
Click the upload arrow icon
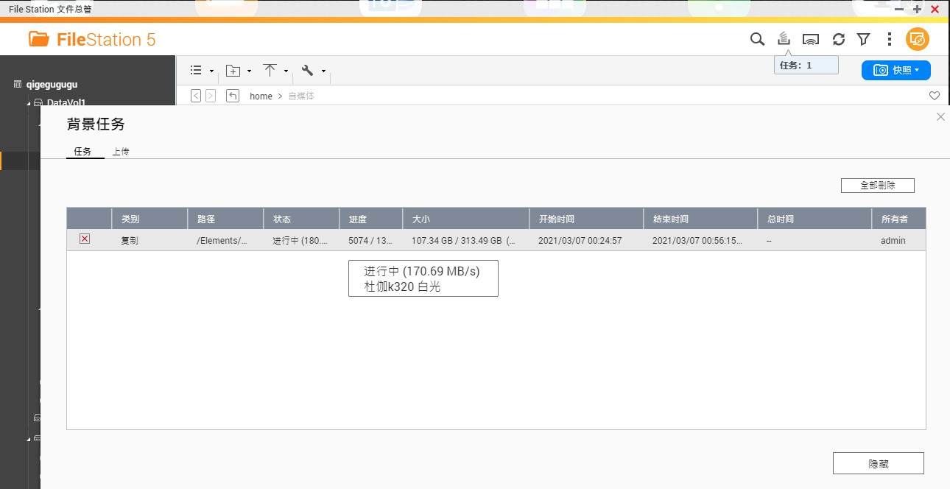270,70
